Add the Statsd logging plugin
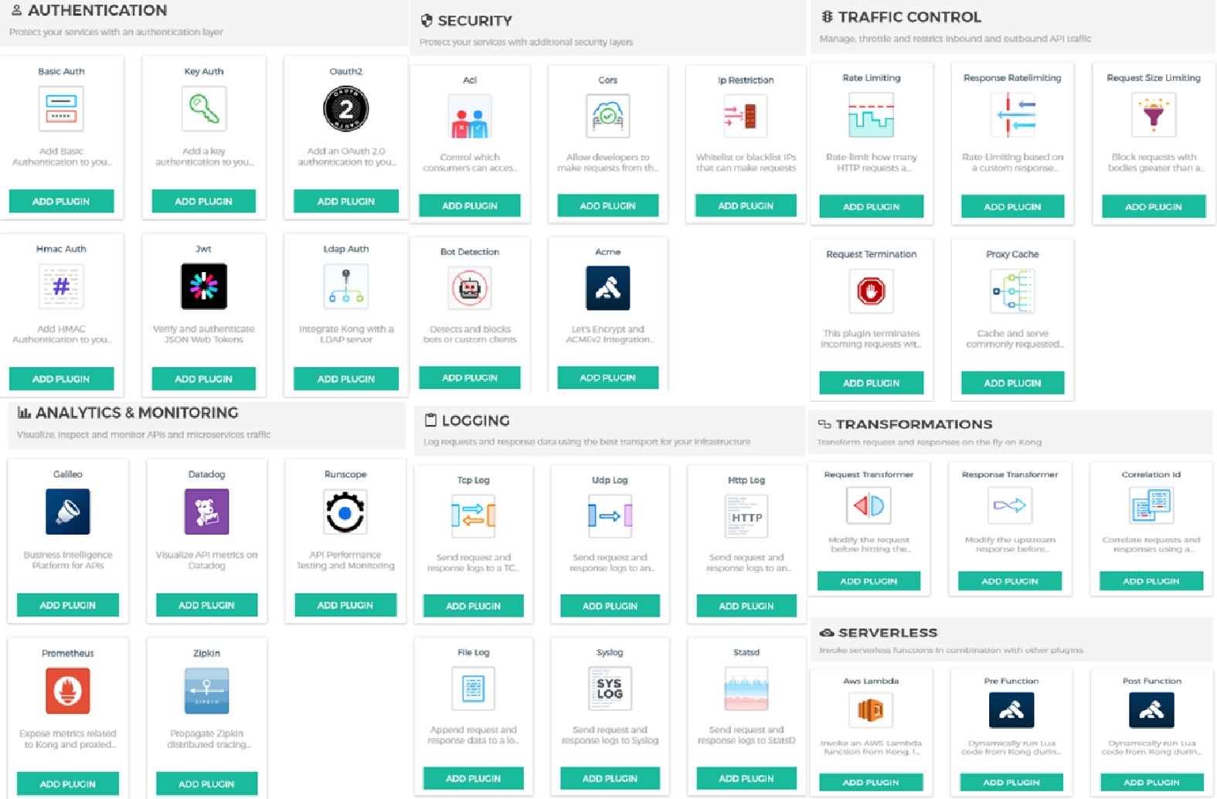This screenshot has width=1217, height=799. pos(746,778)
